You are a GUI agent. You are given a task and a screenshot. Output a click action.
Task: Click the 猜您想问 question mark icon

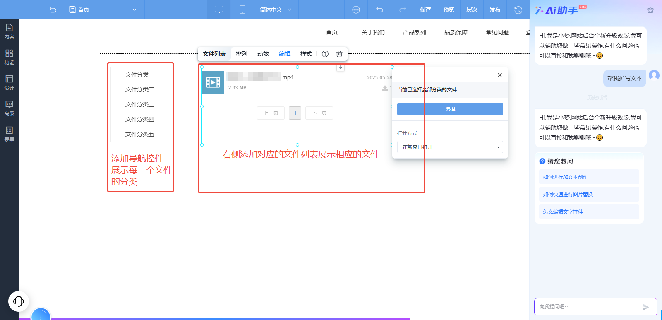pos(542,161)
